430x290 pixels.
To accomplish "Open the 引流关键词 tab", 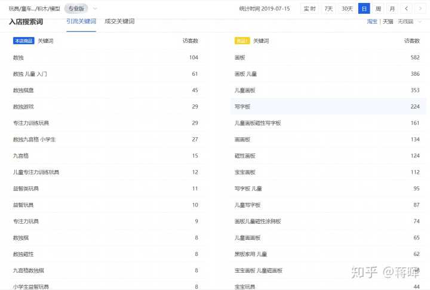I will point(81,21).
